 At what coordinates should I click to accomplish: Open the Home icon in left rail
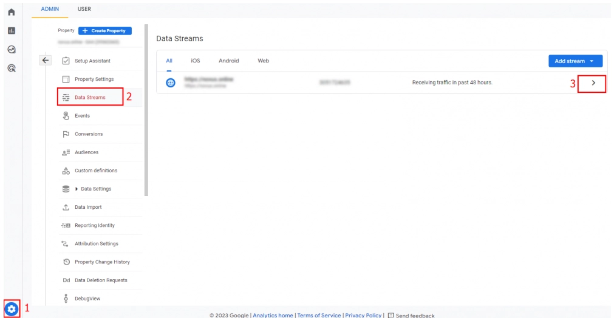pyautogui.click(x=12, y=12)
